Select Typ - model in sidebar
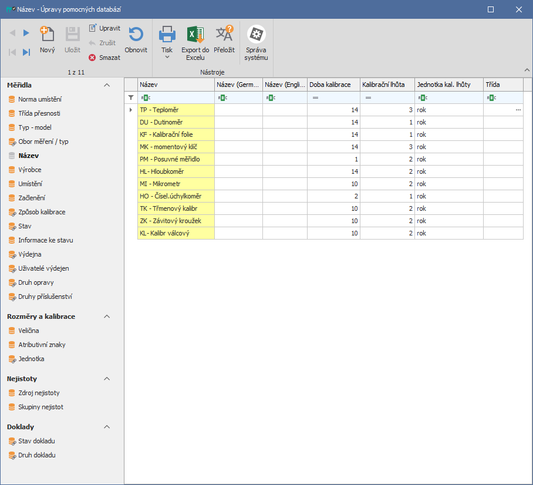 coord(30,127)
